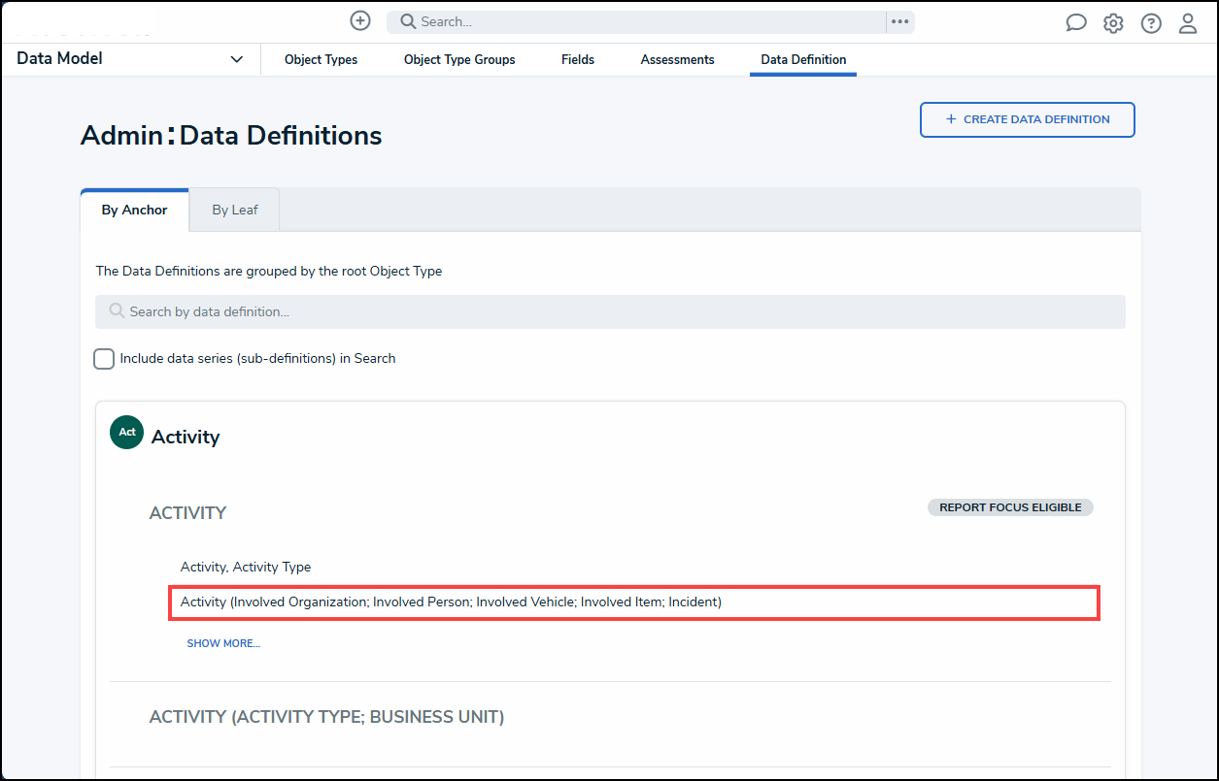Click the Create Data Definition button

click(x=1027, y=119)
